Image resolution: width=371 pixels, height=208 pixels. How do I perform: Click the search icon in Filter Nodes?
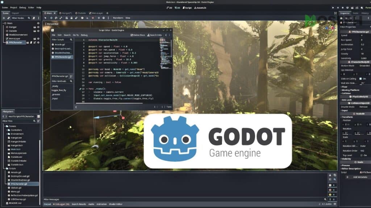click(29, 18)
